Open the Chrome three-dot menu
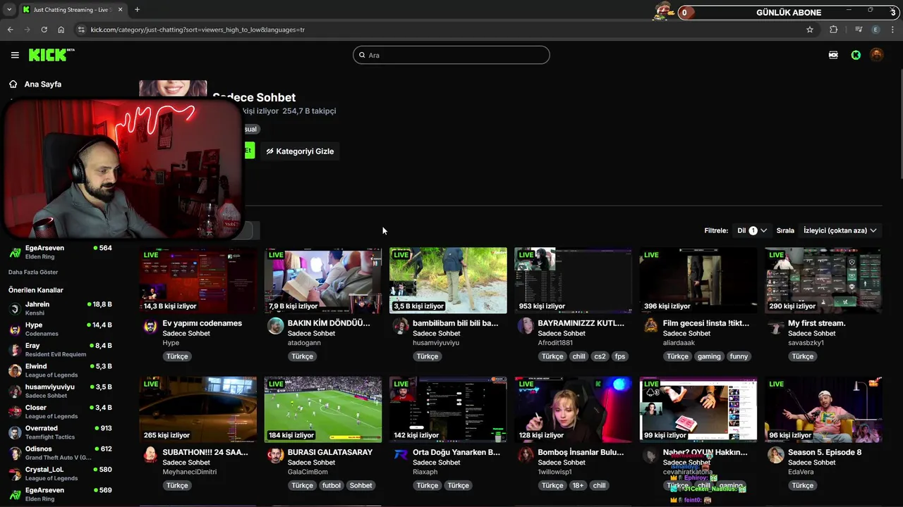Viewport: 903px width, 507px height. tap(893, 30)
